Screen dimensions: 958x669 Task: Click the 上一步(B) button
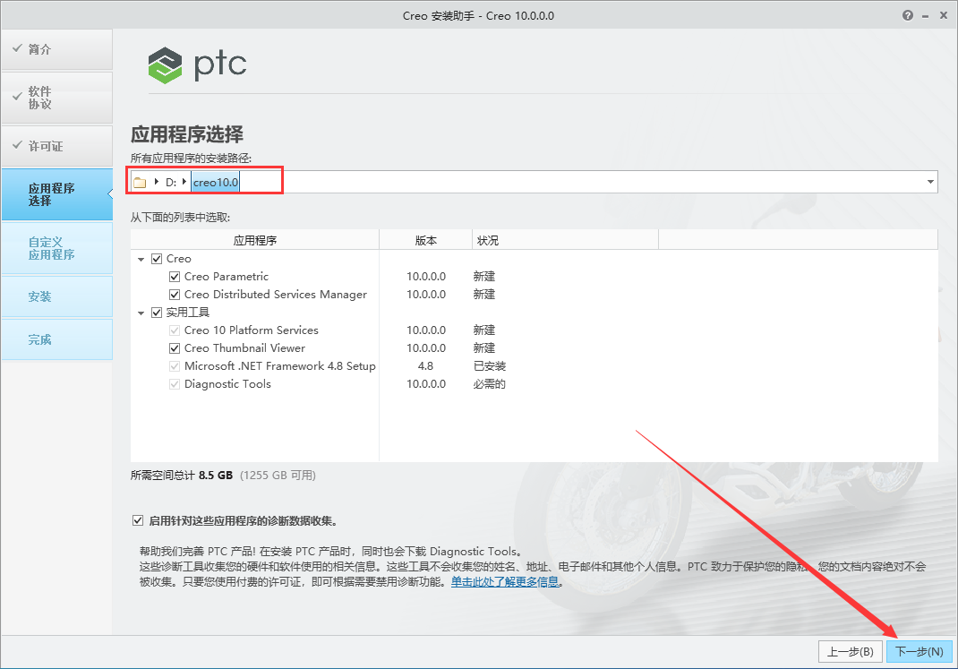(850, 651)
